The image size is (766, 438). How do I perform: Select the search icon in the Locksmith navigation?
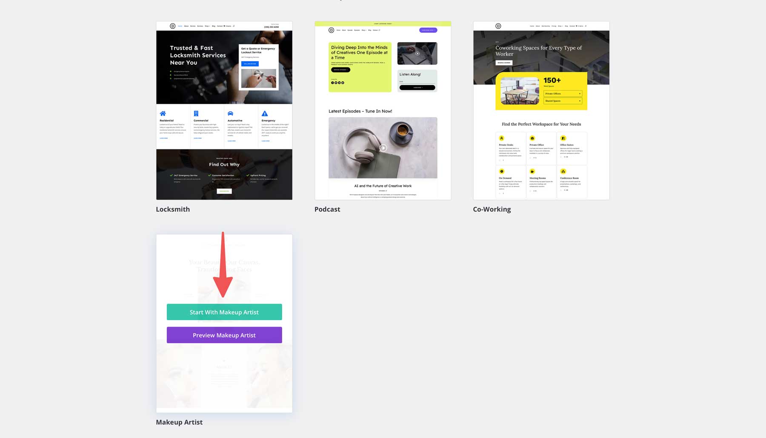[x=234, y=26]
